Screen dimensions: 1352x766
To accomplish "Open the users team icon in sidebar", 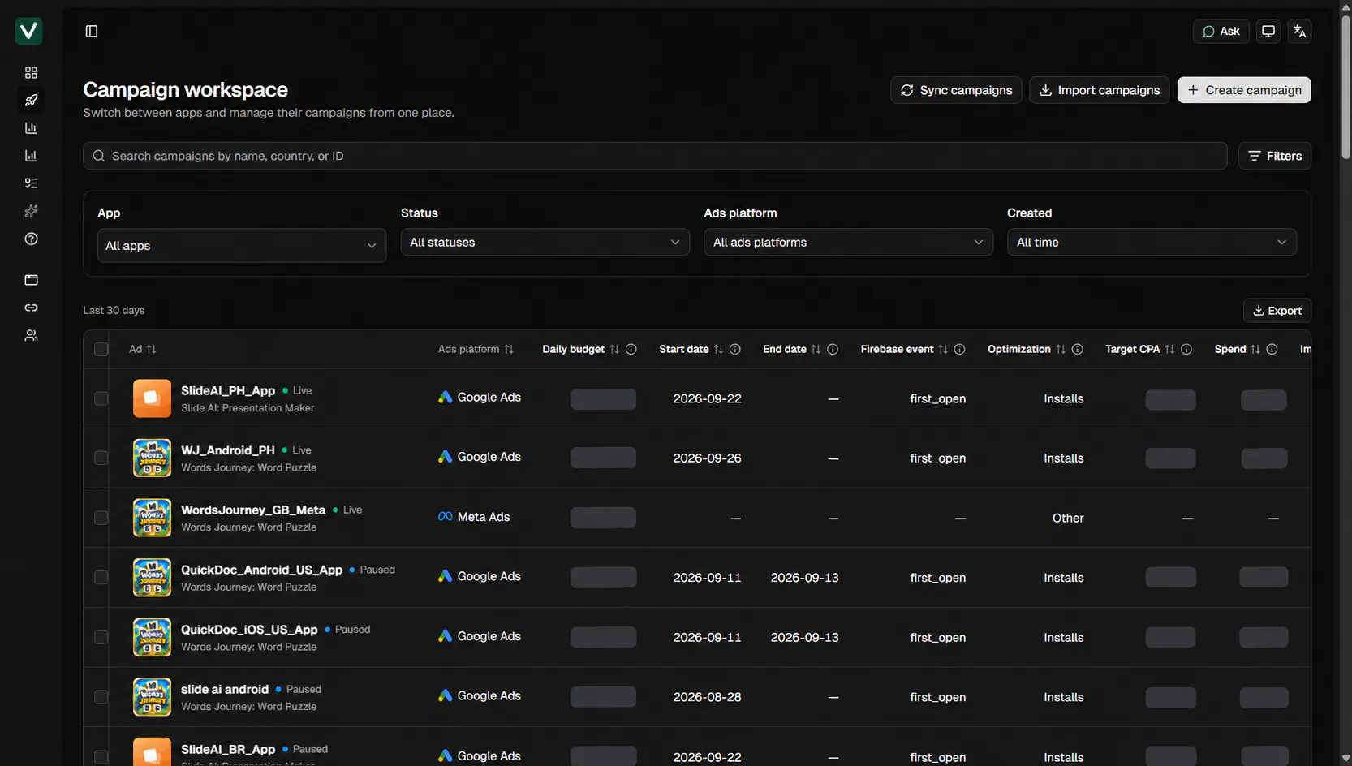I will point(31,335).
